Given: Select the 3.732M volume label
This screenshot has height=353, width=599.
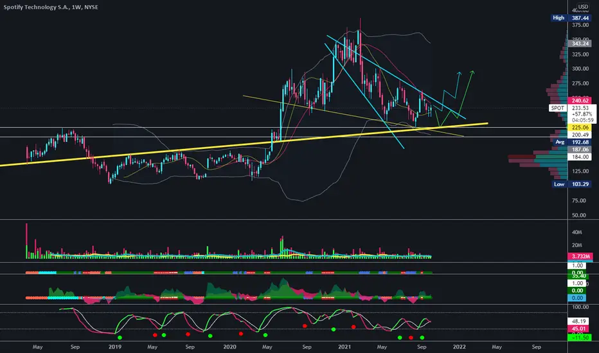Looking at the screenshot, I should point(580,256).
